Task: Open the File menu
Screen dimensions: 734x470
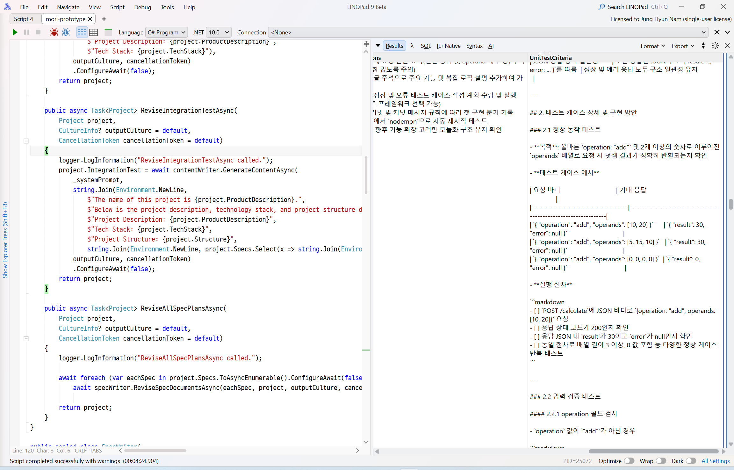Action: (24, 7)
